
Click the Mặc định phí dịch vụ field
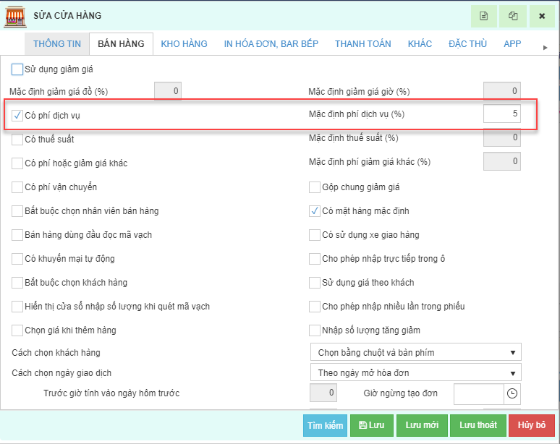click(502, 114)
